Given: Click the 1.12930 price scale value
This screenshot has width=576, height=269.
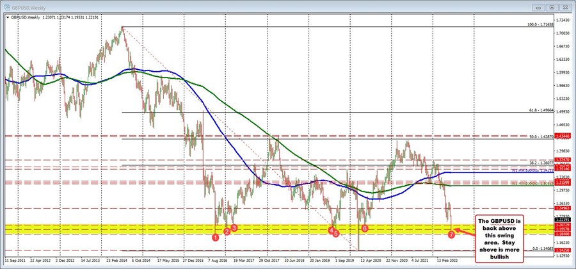Looking at the screenshot, I should tap(561, 256).
